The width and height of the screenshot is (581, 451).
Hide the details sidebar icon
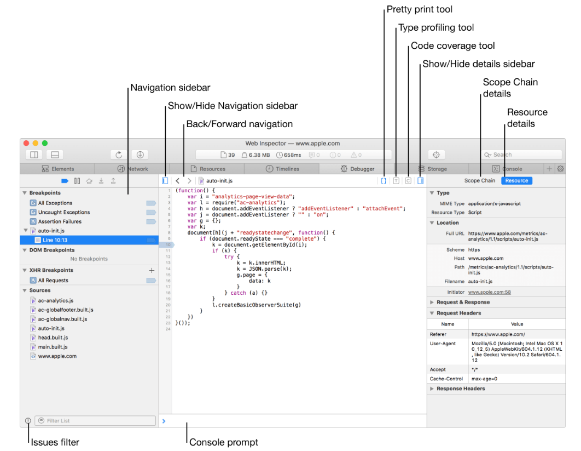pyautogui.click(x=421, y=181)
